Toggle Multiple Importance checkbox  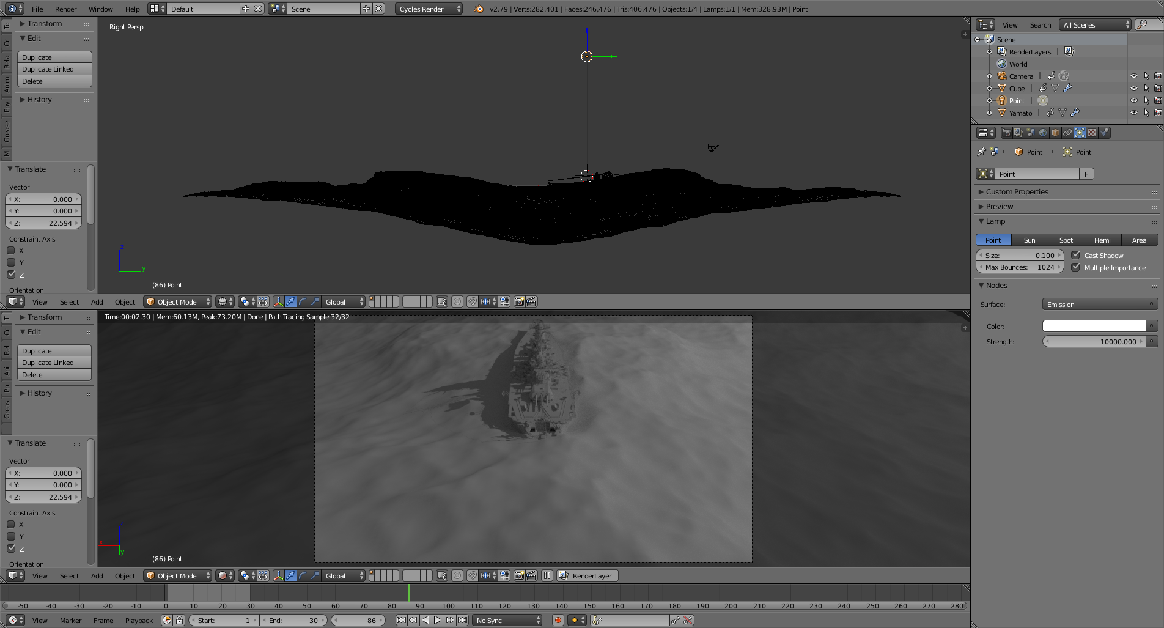[x=1076, y=267]
